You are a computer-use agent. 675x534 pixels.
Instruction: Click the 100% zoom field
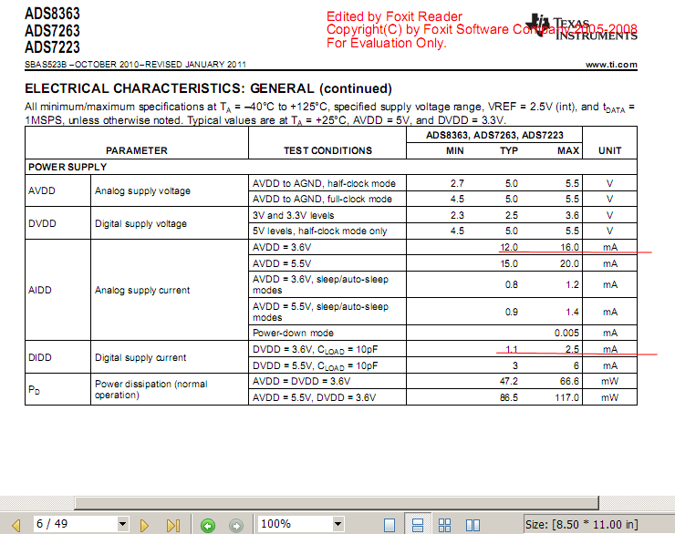coord(296,524)
